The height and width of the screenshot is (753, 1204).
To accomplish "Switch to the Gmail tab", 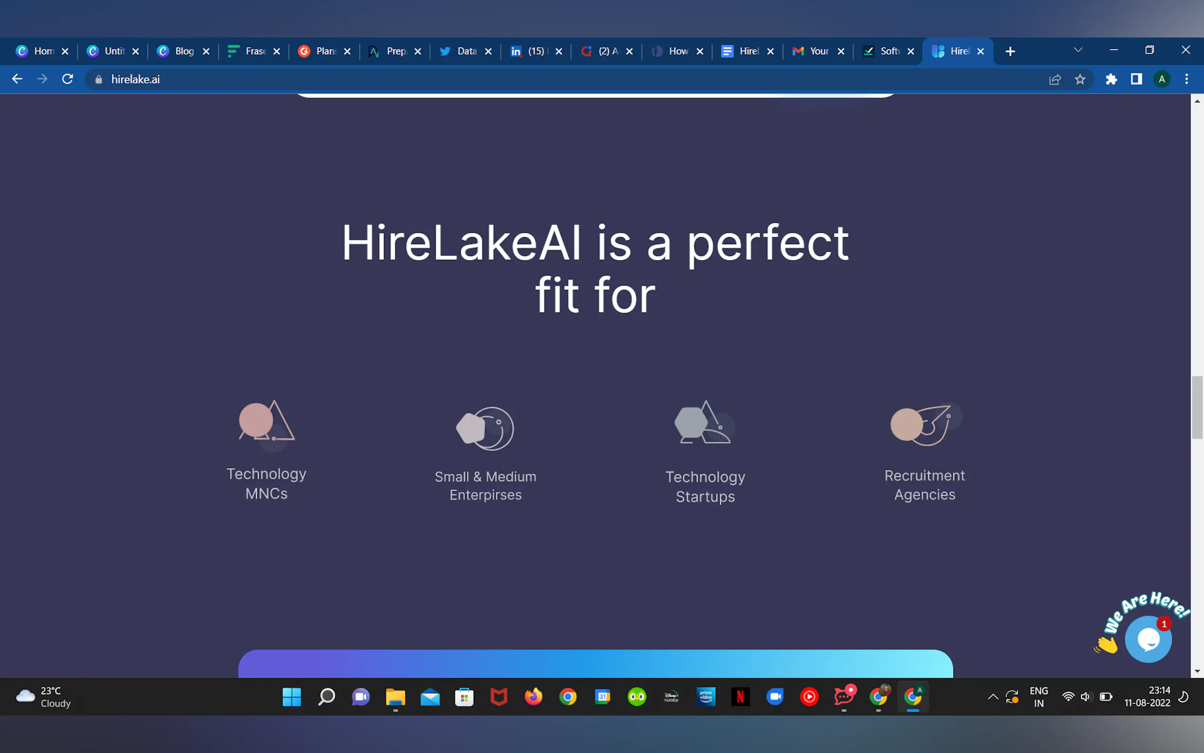I will click(811, 51).
